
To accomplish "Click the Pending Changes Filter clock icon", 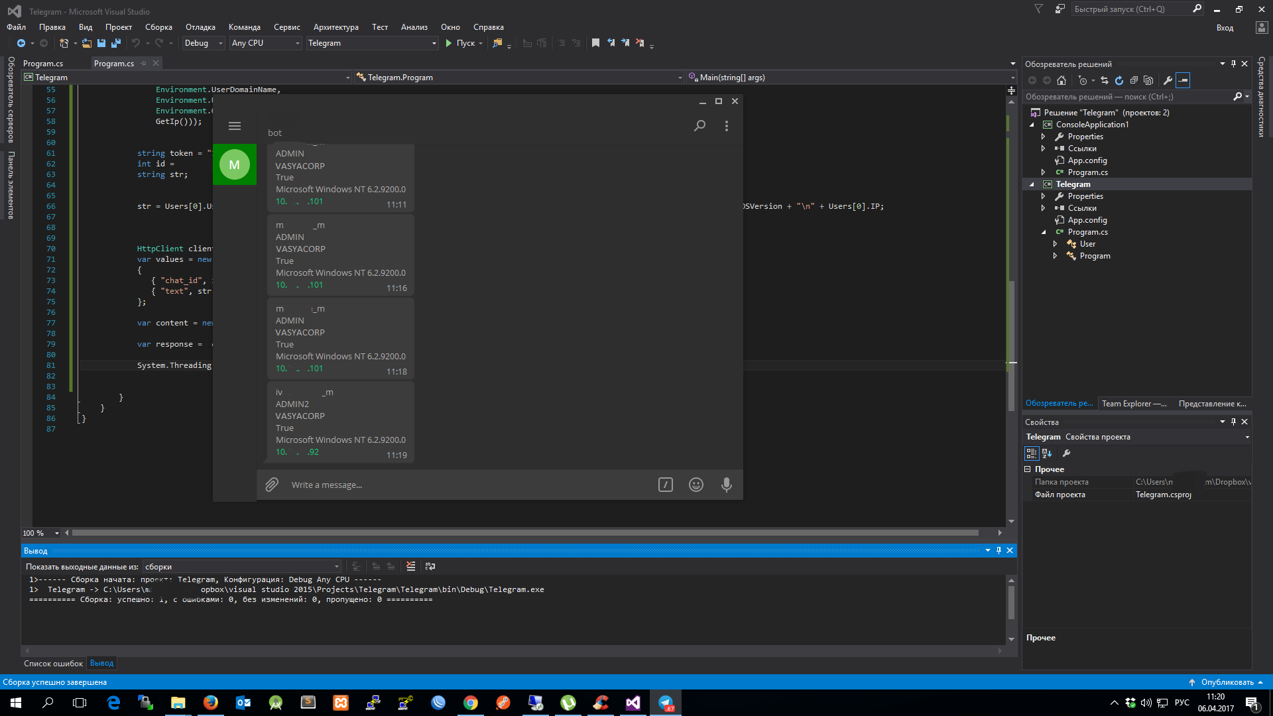I will point(1083,80).
